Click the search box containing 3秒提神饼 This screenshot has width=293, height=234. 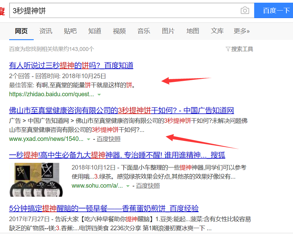132,11
